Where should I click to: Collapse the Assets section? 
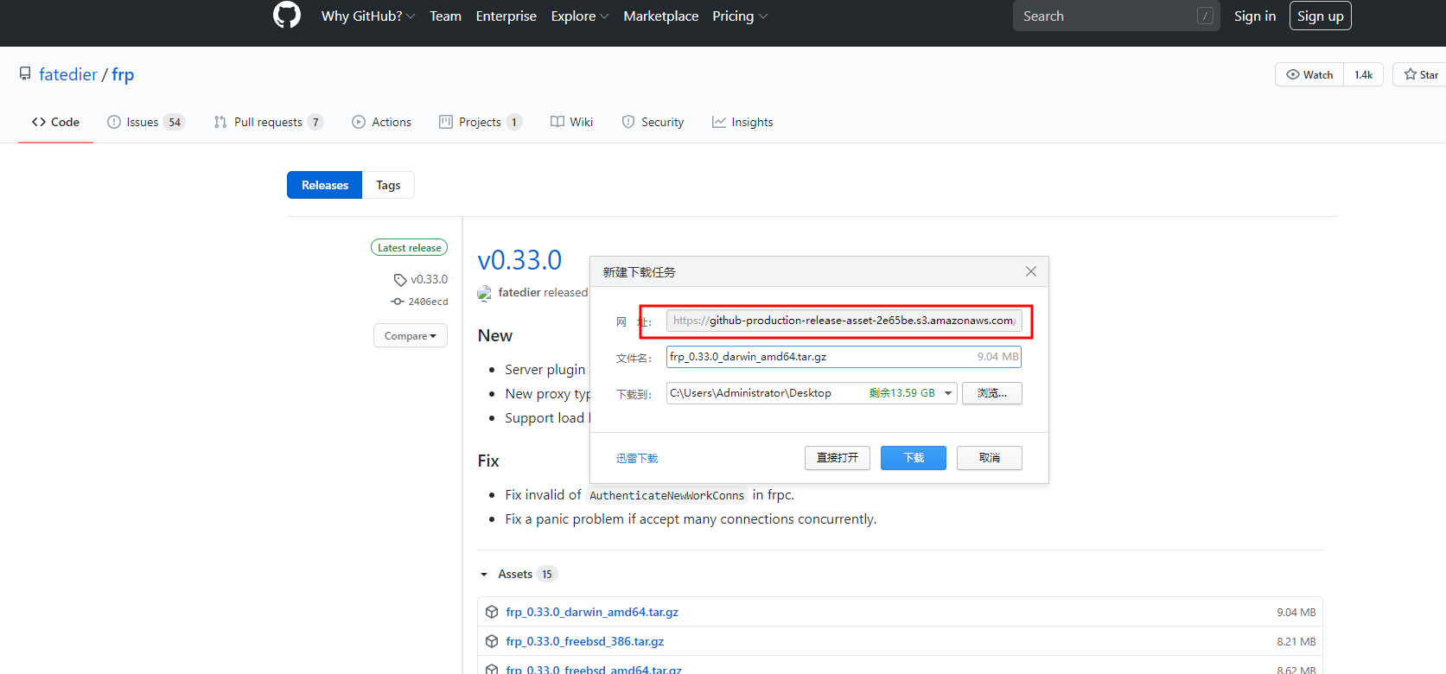click(518, 574)
